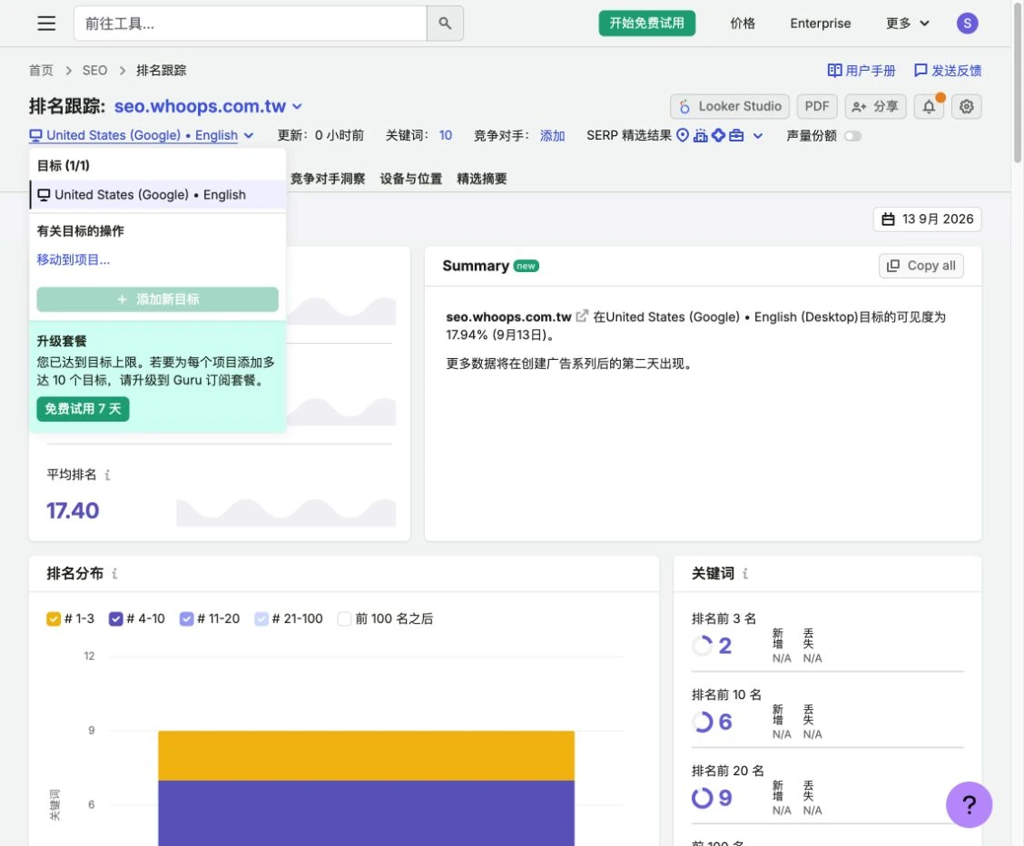Image resolution: width=1024 pixels, height=846 pixels.
Task: Click the 前往工具 search field
Action: click(x=251, y=24)
